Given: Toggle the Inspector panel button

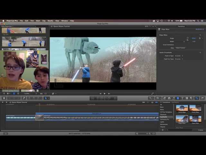Looking at the screenshot, I should 197,98.
